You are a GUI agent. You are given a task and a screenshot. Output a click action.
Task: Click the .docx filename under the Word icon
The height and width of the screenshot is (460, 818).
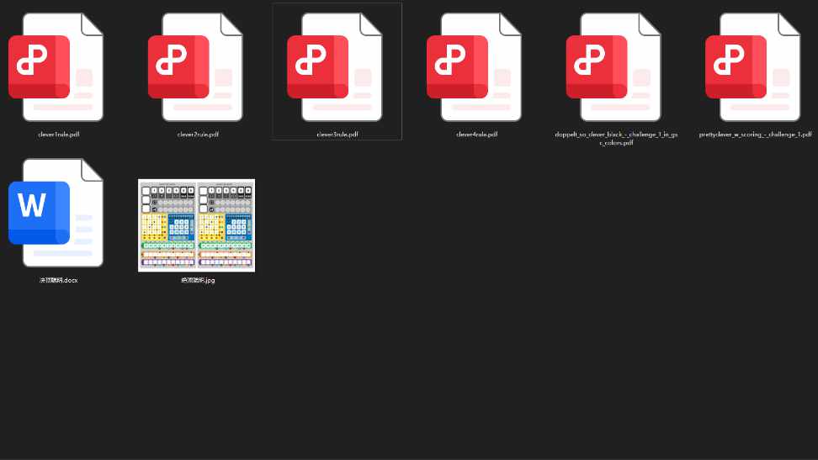tap(59, 280)
